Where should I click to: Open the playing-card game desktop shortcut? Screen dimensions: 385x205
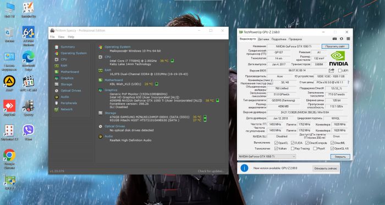[x=9, y=132]
